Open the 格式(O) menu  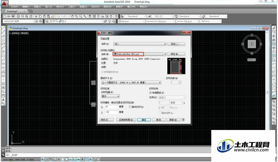pyautogui.click(x=60, y=7)
